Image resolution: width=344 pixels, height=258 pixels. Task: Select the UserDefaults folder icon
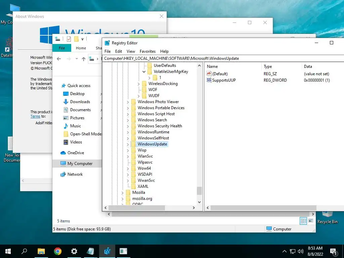point(150,66)
